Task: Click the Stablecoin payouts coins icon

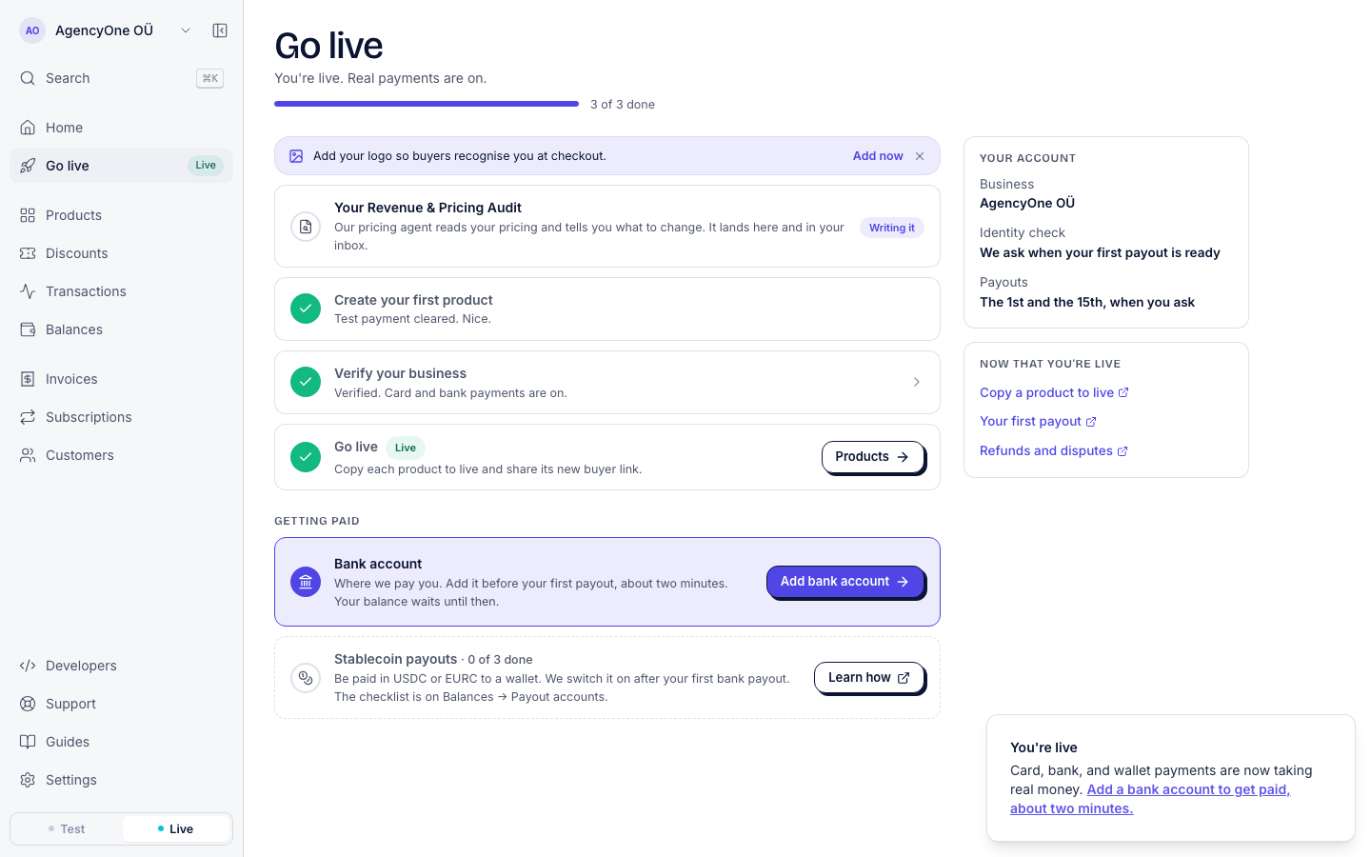Action: 306,678
